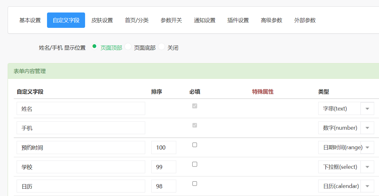Switch to the 基本设置 tab
This screenshot has width=379, height=196.
click(x=29, y=20)
